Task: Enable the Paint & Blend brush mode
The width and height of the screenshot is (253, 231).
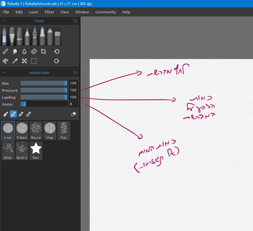Action: tap(21, 114)
